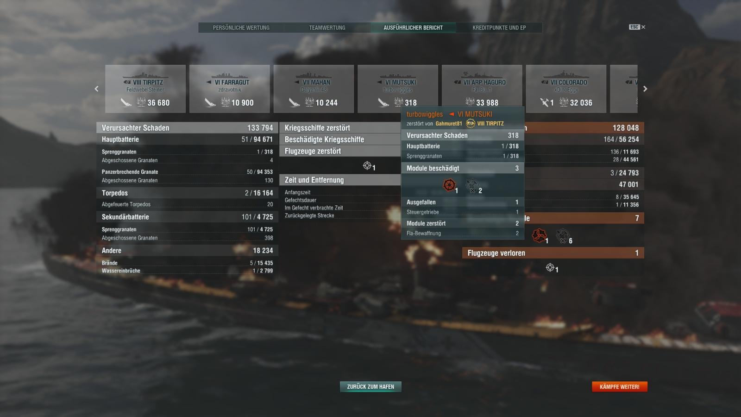Open the Kreditpunkte und EP tab
This screenshot has height=417, width=741.
coord(499,28)
